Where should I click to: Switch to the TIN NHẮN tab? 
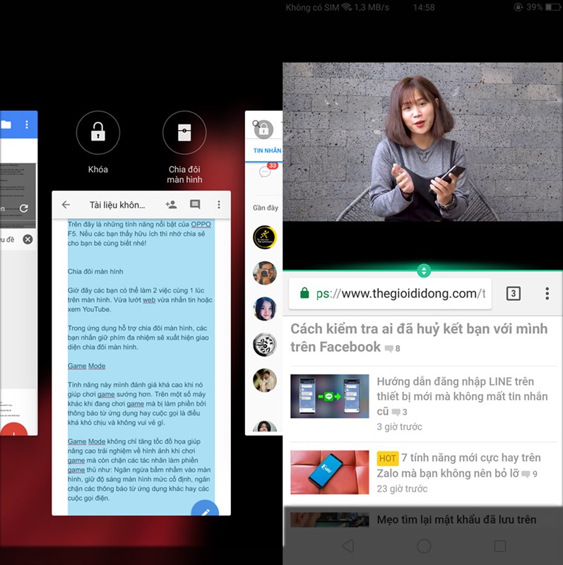pyautogui.click(x=267, y=150)
